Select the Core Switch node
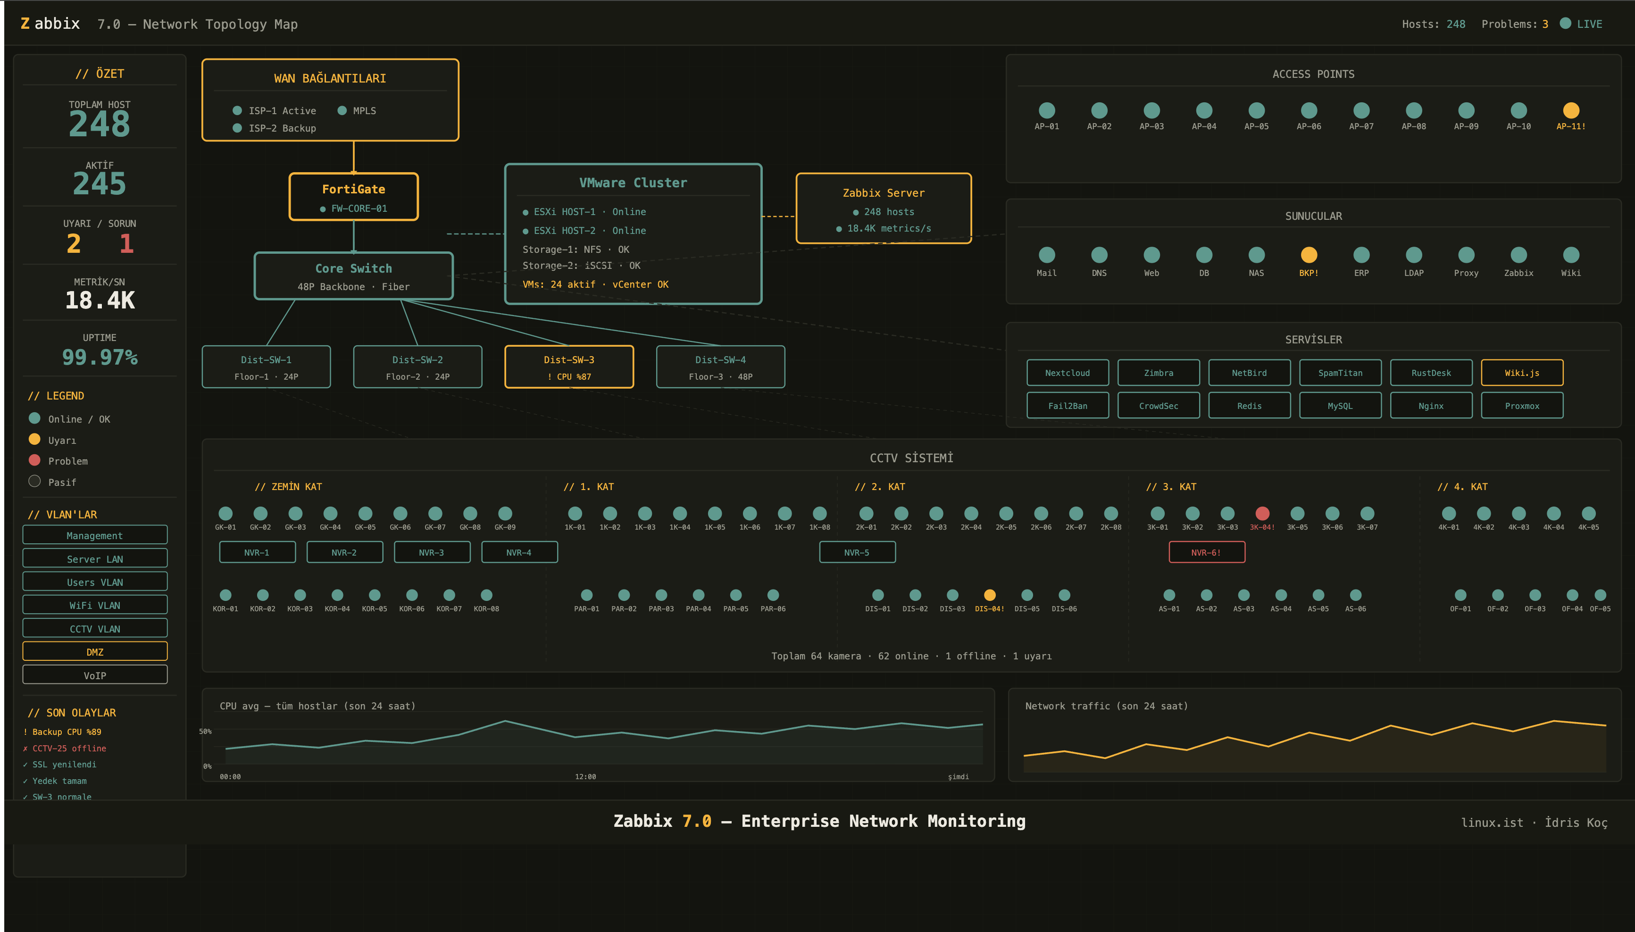Viewport: 1635px width, 932px height. [353, 276]
